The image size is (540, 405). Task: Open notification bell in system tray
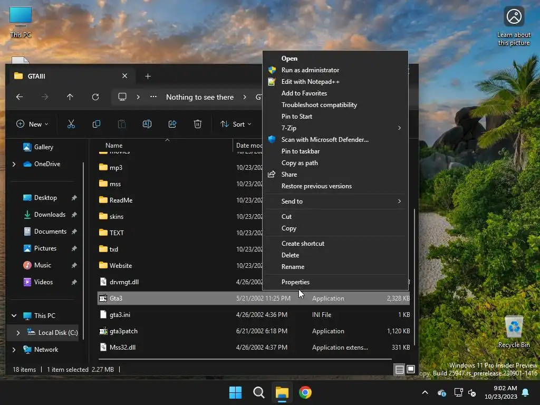(x=526, y=392)
